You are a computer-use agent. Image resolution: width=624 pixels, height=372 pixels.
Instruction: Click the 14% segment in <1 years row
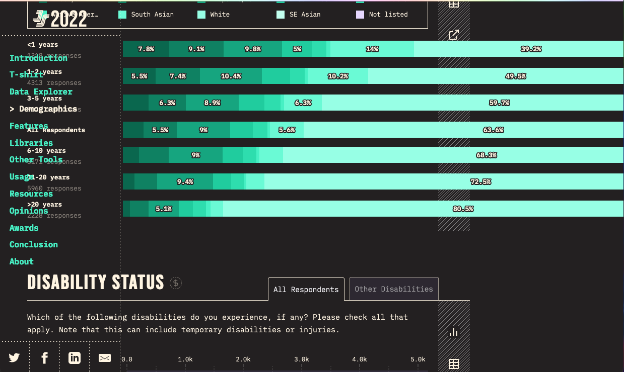[x=372, y=49]
